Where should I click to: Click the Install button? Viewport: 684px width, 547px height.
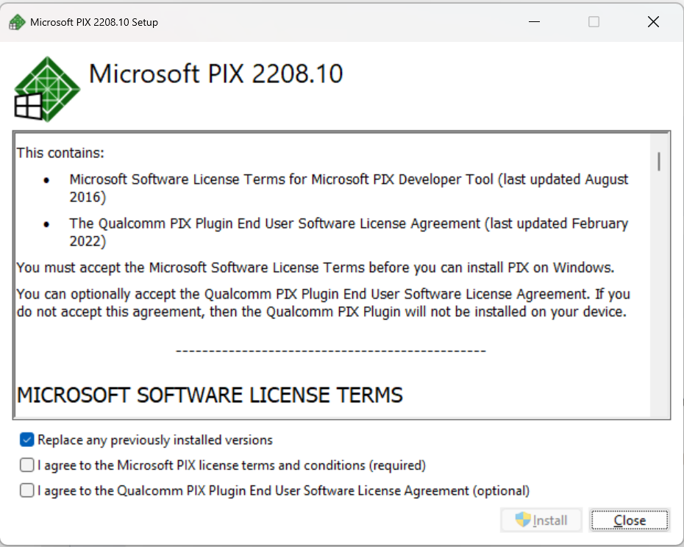(541, 520)
